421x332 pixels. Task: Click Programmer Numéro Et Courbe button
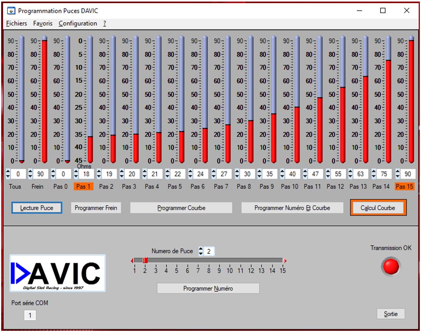[x=292, y=208]
